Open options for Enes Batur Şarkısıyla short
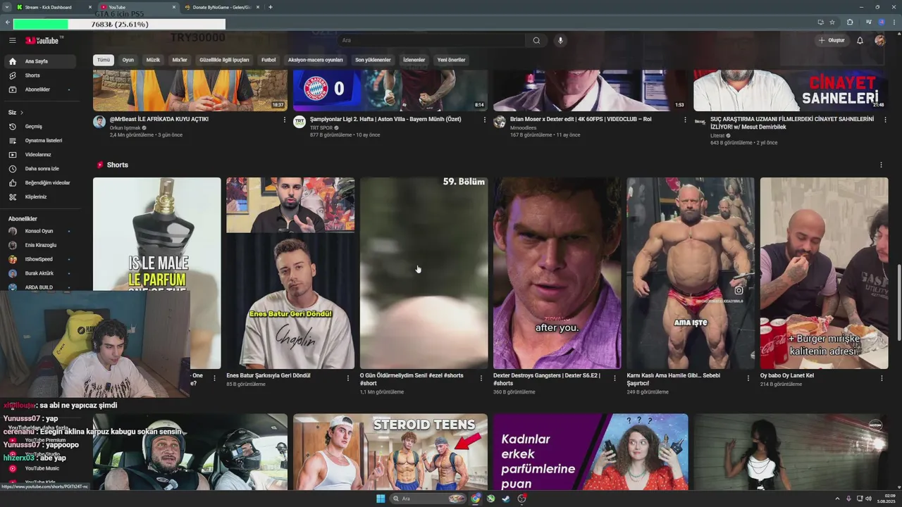This screenshot has width=902, height=507. (x=347, y=378)
